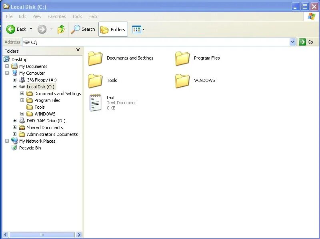Click the 'text' file name label

point(111,98)
